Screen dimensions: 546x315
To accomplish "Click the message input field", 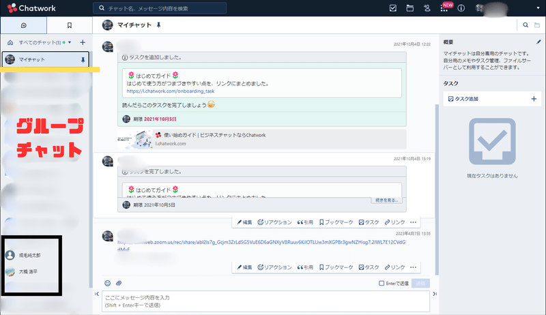I will 265,301.
